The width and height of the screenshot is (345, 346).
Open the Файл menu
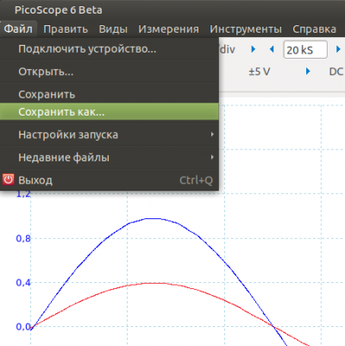pyautogui.click(x=18, y=29)
